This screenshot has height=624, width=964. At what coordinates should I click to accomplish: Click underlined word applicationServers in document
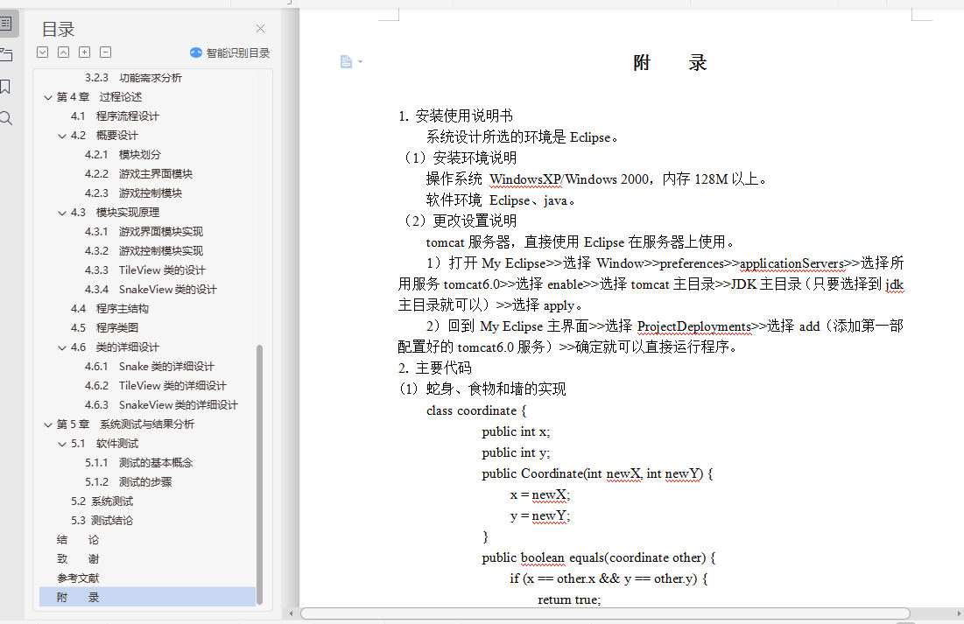coord(792,263)
